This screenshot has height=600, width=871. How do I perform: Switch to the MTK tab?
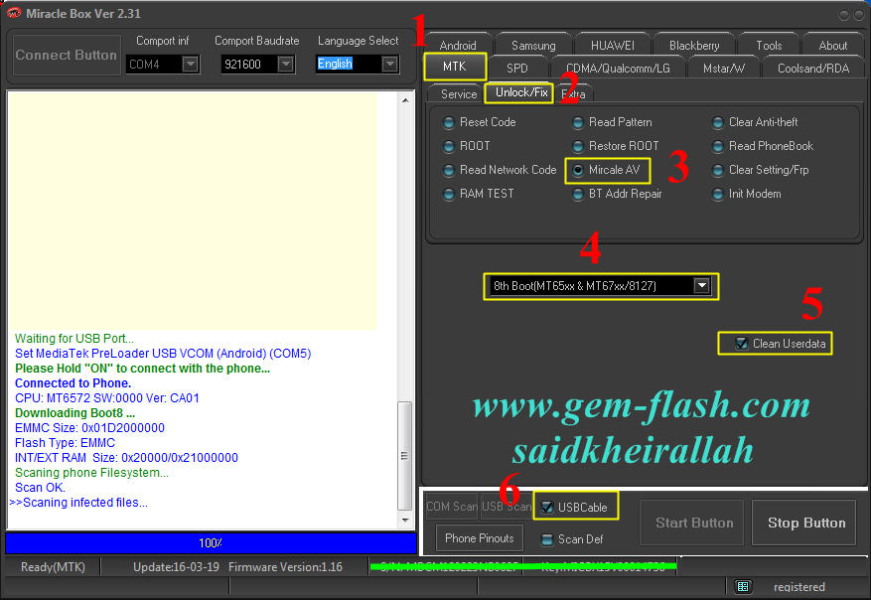[x=455, y=67]
